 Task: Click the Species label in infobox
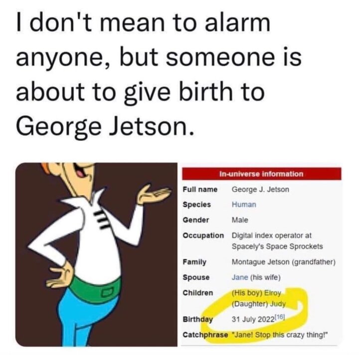[196, 204]
